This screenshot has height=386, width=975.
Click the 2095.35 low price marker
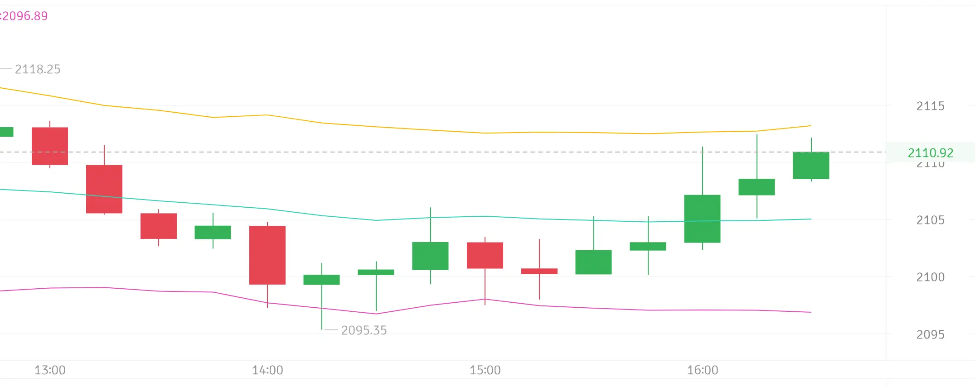[364, 330]
